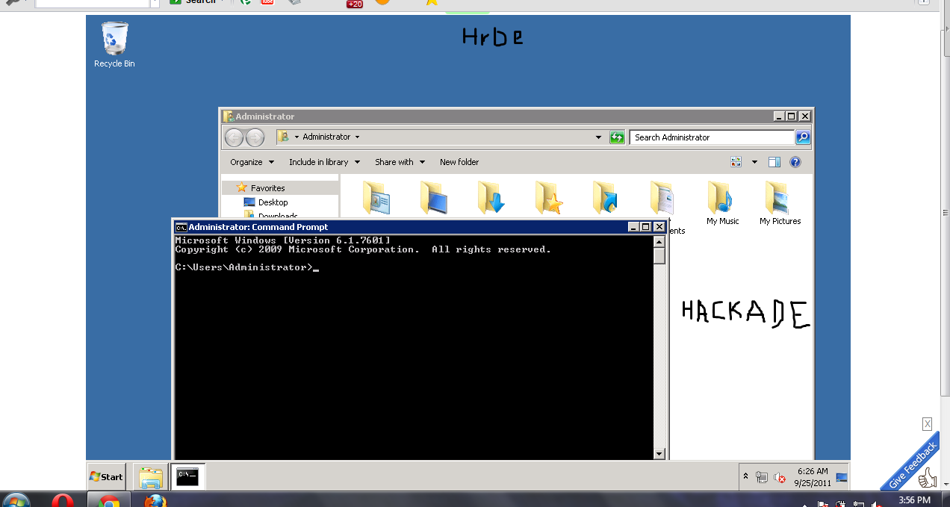Screen dimensions: 950x507
Task: Close the feedback X box
Action: [927, 424]
